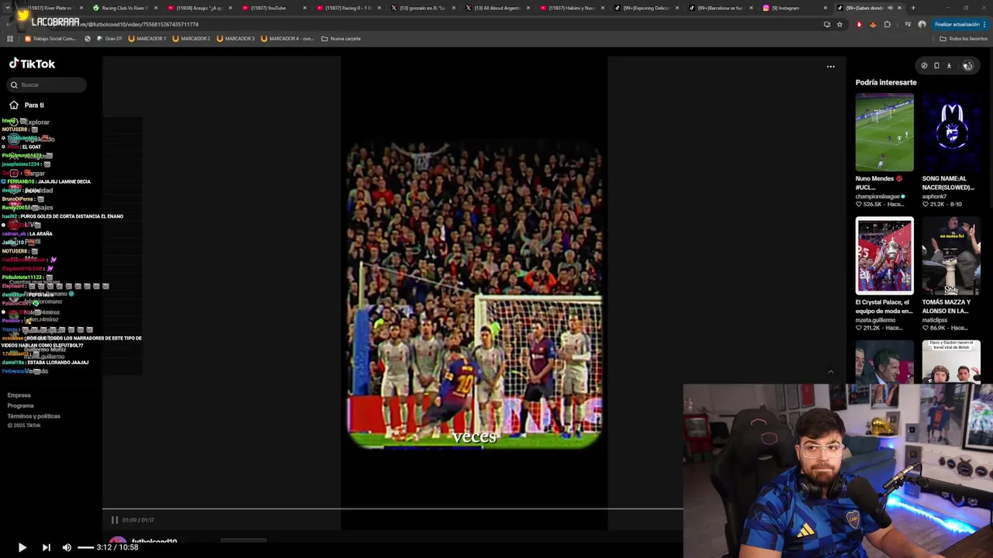Open the three-dot more options menu

[x=831, y=67]
